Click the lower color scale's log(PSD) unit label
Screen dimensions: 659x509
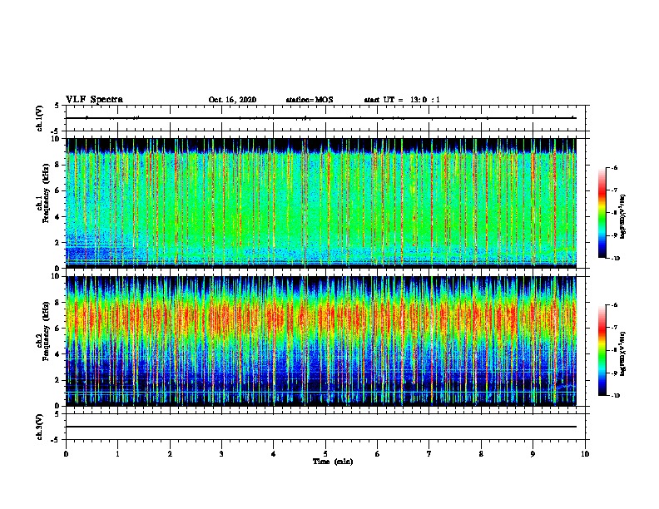[623, 354]
